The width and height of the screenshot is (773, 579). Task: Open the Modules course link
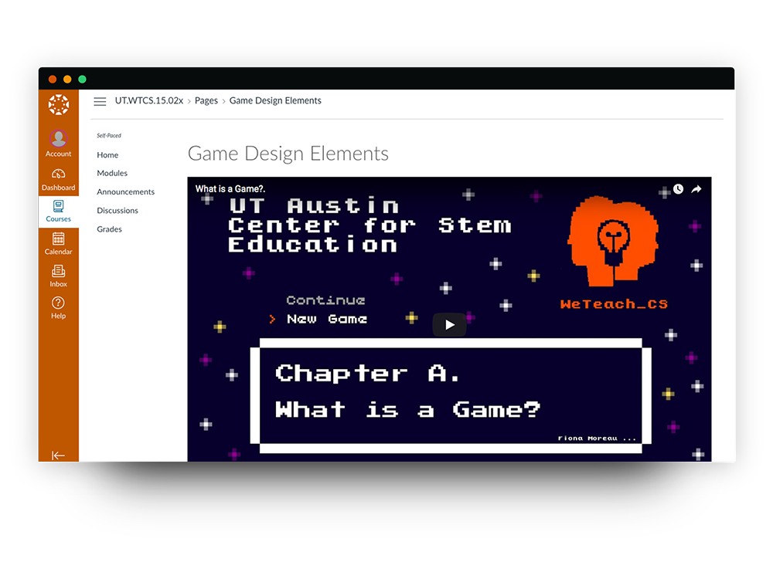pyautogui.click(x=112, y=173)
